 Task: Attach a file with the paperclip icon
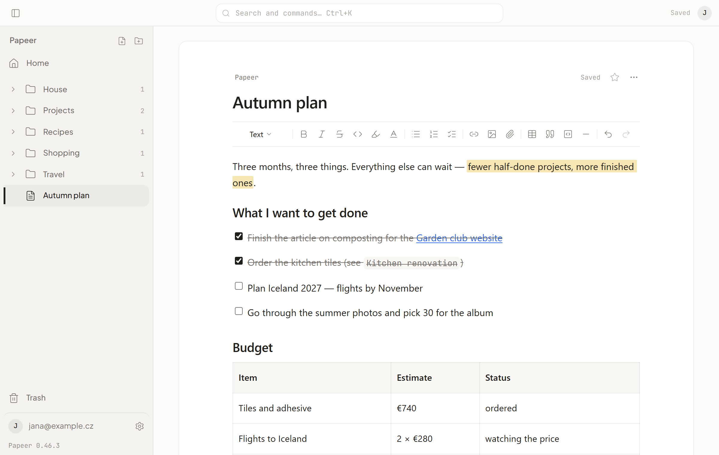[510, 134]
